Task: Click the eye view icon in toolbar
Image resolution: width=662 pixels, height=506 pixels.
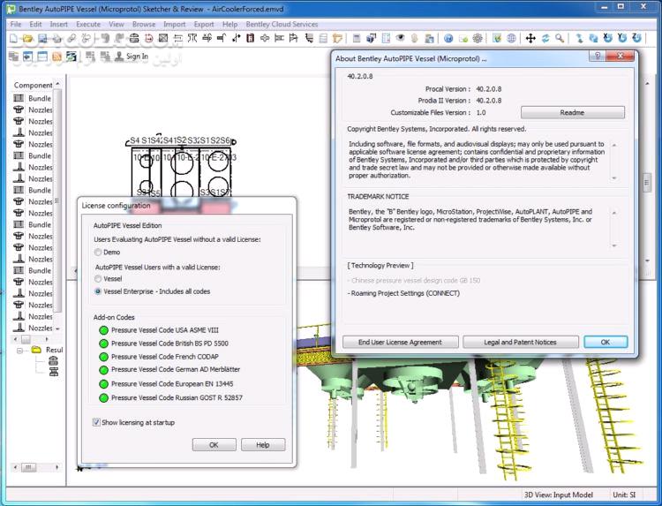Action: 400,39
